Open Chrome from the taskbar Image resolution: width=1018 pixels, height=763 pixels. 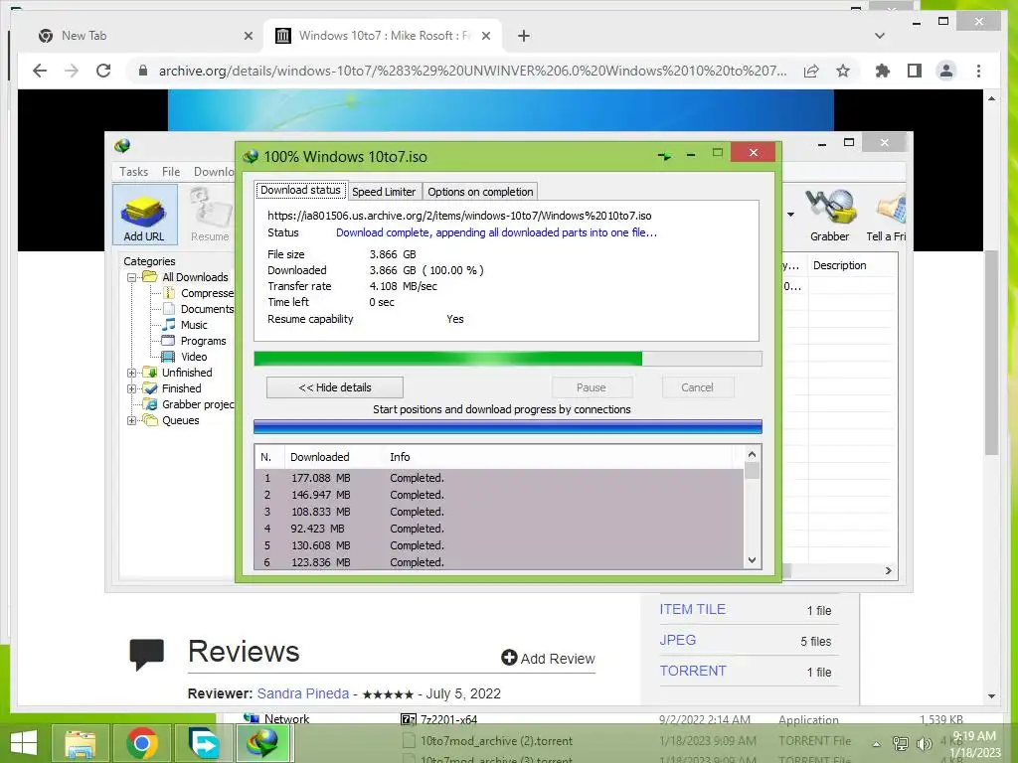142,743
